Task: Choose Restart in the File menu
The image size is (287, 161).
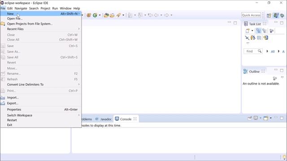Action: [x=41, y=120]
